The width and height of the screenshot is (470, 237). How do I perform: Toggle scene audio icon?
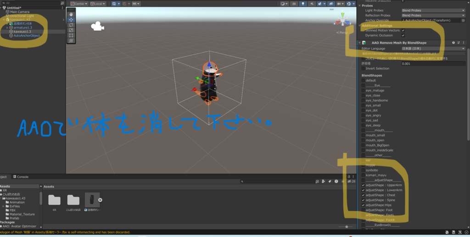[x=312, y=4]
